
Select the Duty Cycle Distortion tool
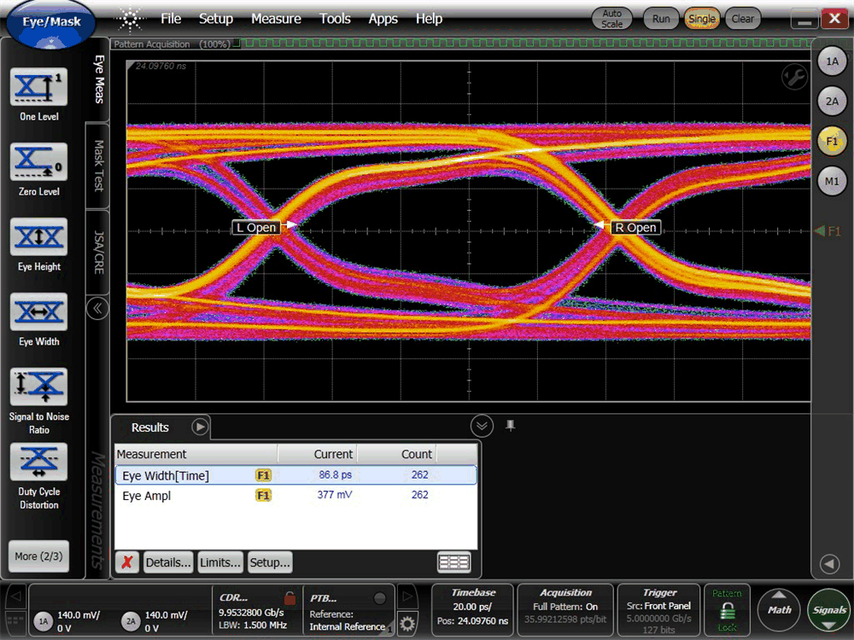(38, 472)
